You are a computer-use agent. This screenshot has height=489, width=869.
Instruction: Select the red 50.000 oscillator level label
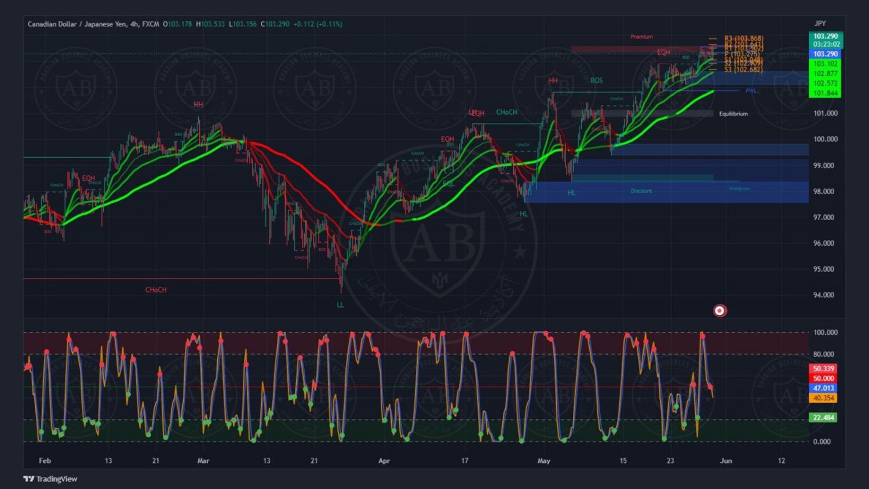(x=823, y=378)
